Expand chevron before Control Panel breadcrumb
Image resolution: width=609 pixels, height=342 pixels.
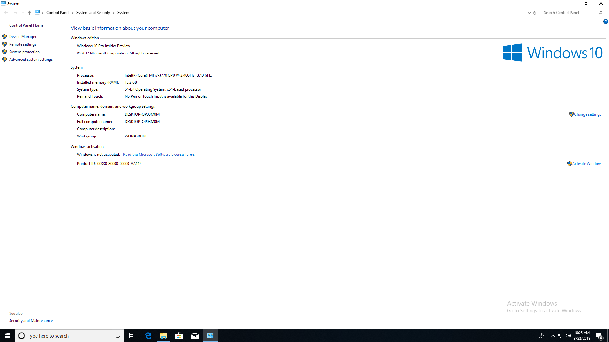pos(43,13)
